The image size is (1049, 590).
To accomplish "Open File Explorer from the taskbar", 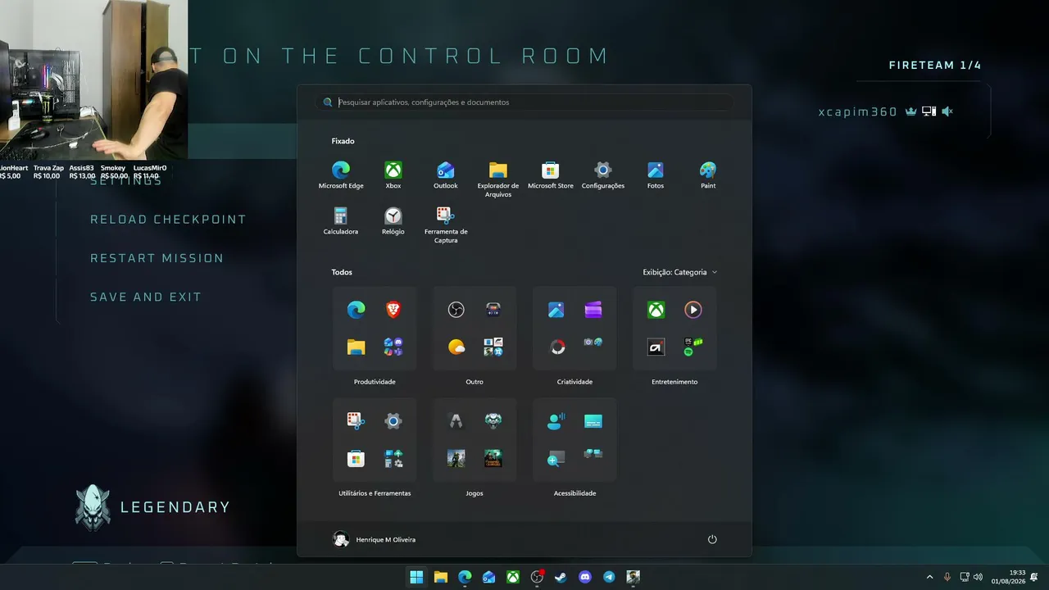I will tap(441, 577).
